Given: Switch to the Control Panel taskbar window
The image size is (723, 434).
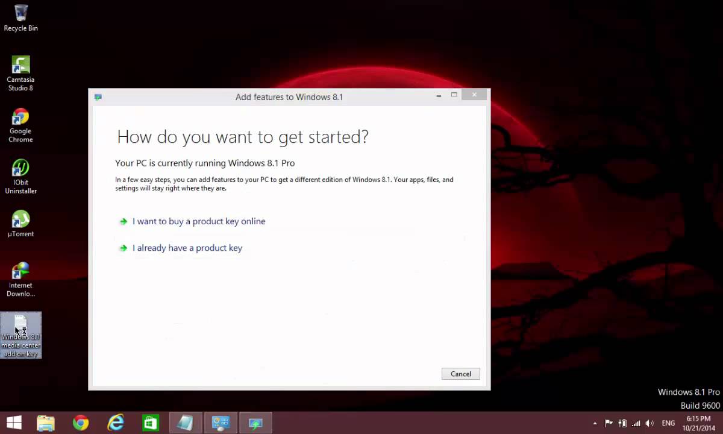Looking at the screenshot, I should 220,423.
